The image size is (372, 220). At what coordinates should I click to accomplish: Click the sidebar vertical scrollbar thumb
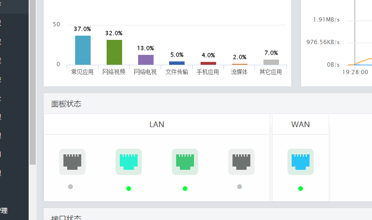coord(33,82)
